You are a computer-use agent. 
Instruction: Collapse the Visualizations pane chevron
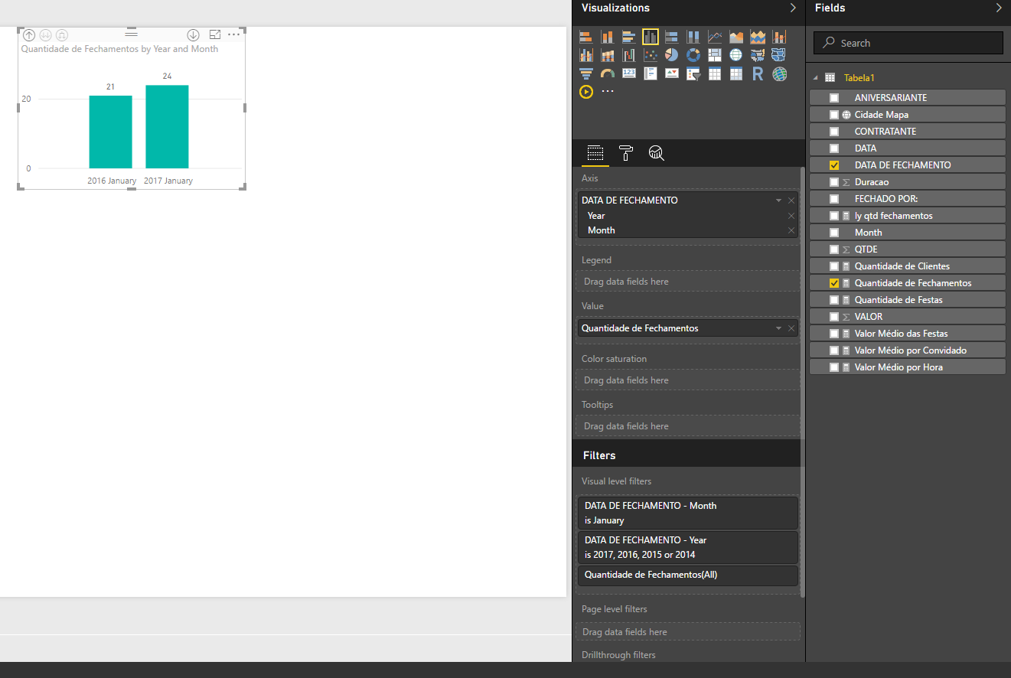(x=794, y=8)
